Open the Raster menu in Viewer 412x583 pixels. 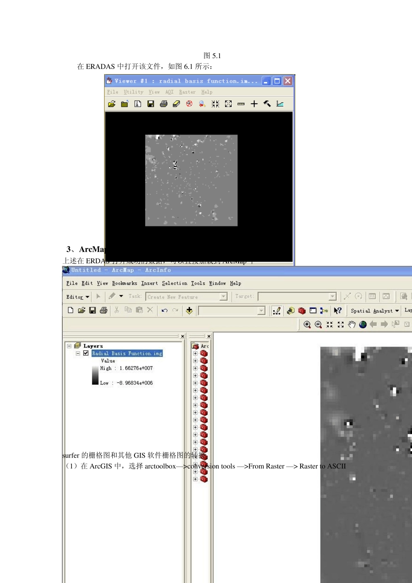(187, 92)
